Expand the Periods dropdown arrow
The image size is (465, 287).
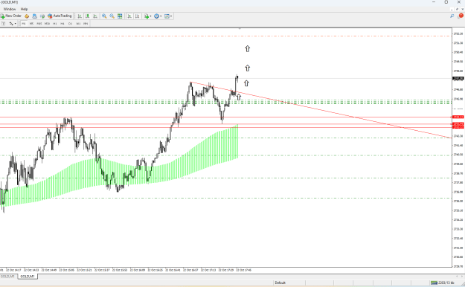(161, 16)
